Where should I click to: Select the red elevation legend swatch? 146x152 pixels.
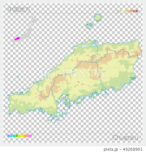137,11
